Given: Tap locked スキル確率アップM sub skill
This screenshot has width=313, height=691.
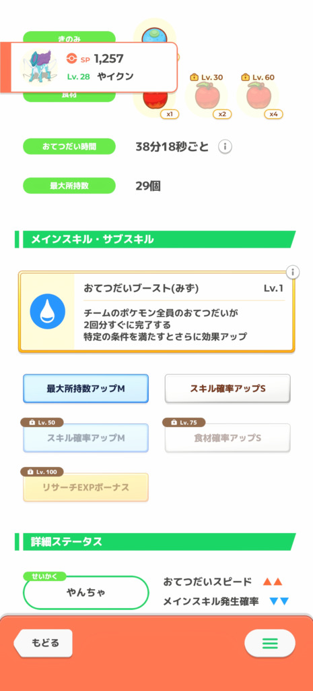Looking at the screenshot, I should pyautogui.click(x=85, y=437).
